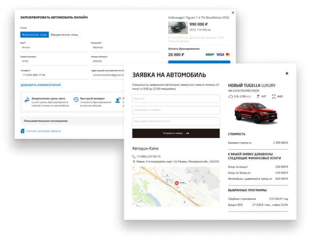Image resolution: width=309 pixels, height=240 pixels.
Task: Select the Юридическое лицо status option
Action: [64, 35]
